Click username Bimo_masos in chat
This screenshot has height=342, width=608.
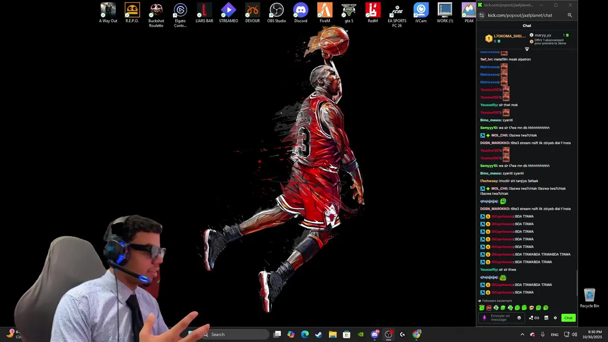point(490,120)
